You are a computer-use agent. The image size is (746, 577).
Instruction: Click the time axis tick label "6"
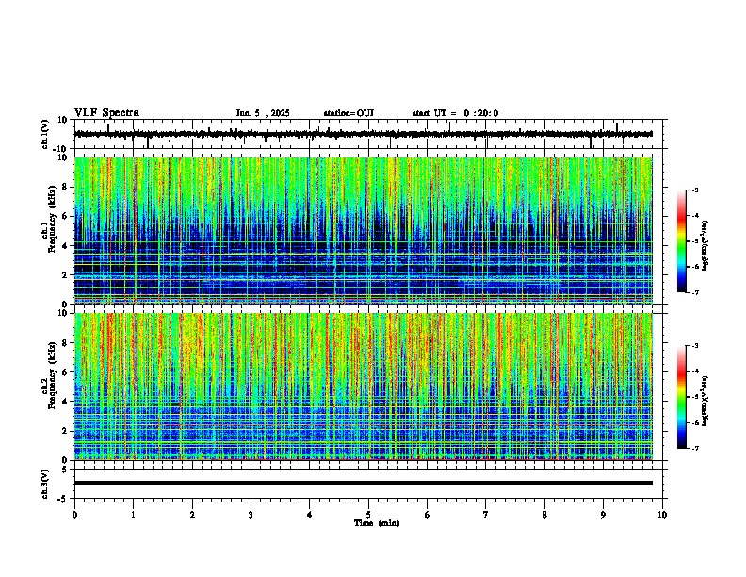428,515
